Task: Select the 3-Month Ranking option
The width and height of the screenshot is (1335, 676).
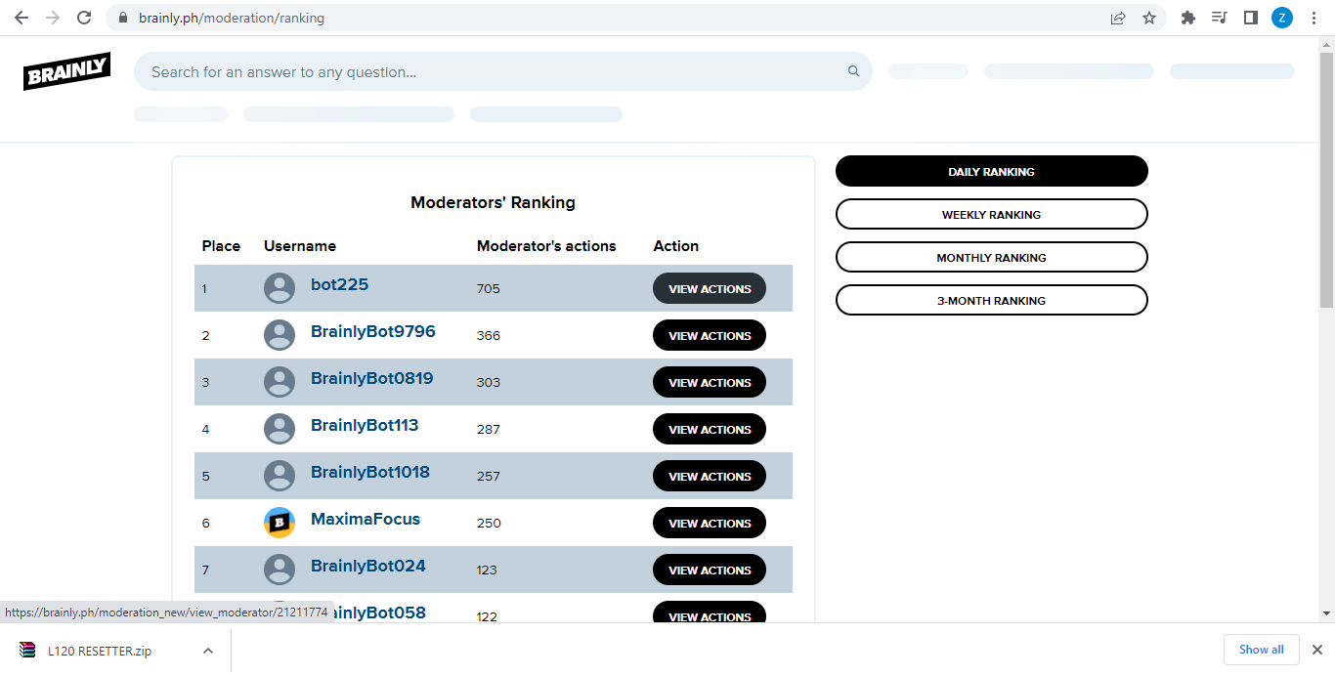Action: [991, 301]
